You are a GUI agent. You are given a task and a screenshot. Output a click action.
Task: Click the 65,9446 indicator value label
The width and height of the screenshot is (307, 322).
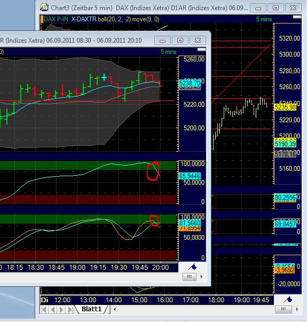(x=190, y=176)
